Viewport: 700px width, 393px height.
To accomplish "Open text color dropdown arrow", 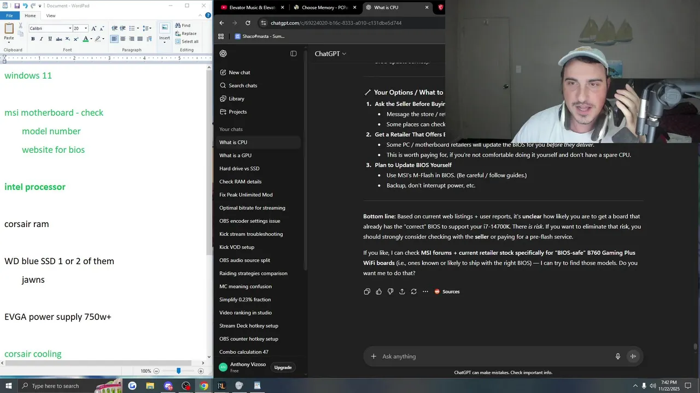I will pos(91,39).
